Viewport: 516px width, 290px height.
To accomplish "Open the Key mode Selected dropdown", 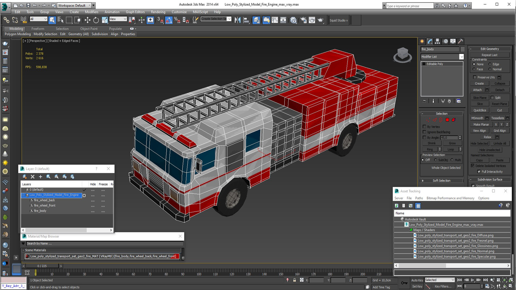I will click(x=440, y=280).
